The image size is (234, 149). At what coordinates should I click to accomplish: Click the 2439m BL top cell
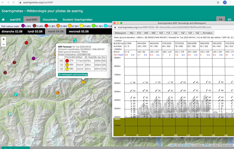click(98, 61)
